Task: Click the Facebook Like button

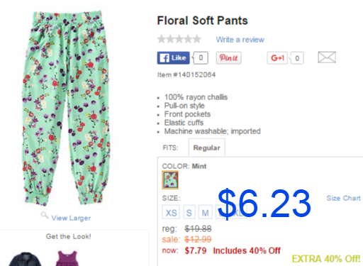Action: click(173, 58)
